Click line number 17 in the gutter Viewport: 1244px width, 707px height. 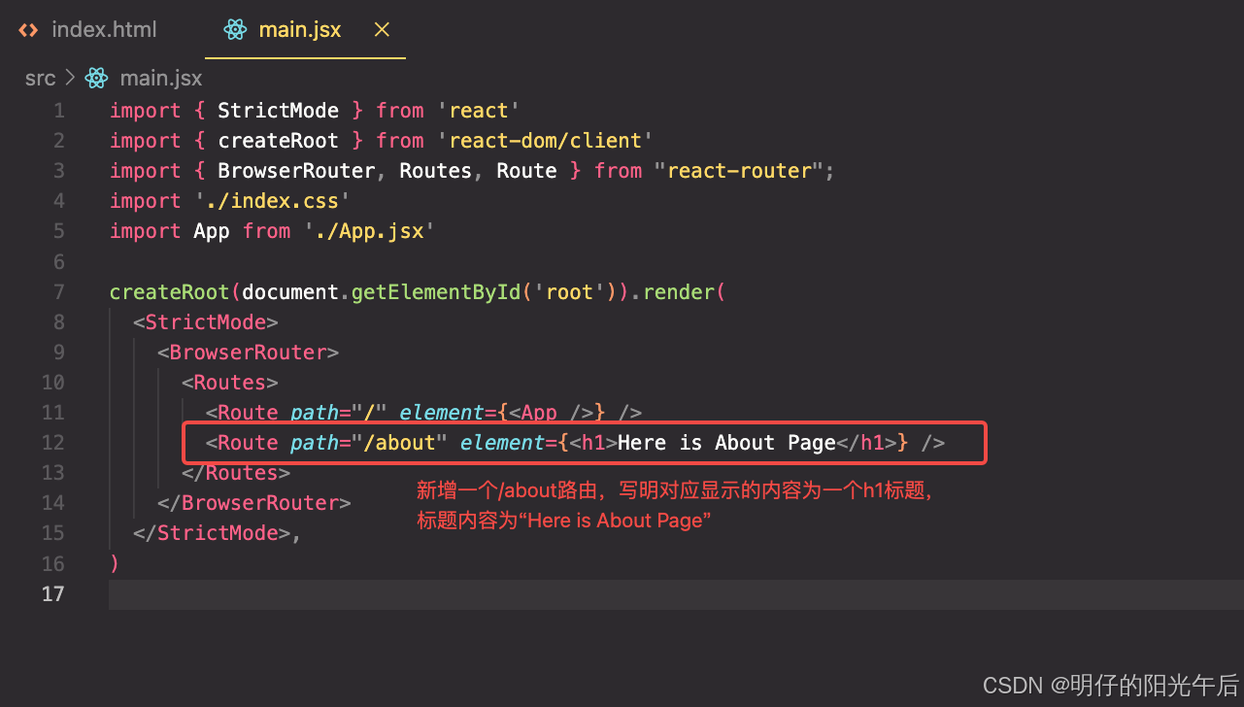pos(52,593)
